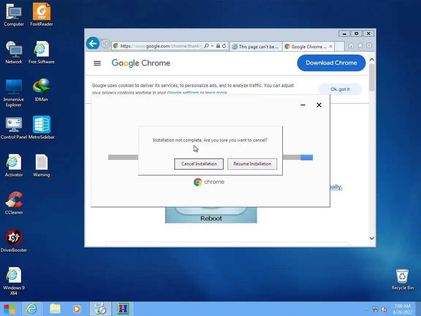
Task: Click the page scrollbar up arrow
Action: click(x=372, y=60)
